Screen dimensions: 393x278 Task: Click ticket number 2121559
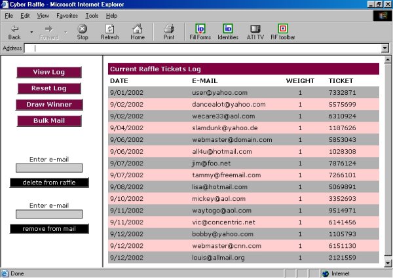tap(342, 258)
